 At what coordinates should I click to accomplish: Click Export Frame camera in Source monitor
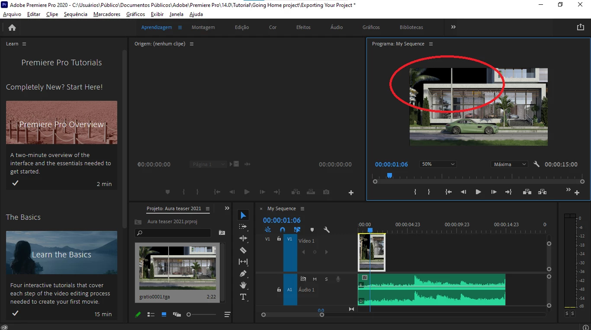click(326, 192)
